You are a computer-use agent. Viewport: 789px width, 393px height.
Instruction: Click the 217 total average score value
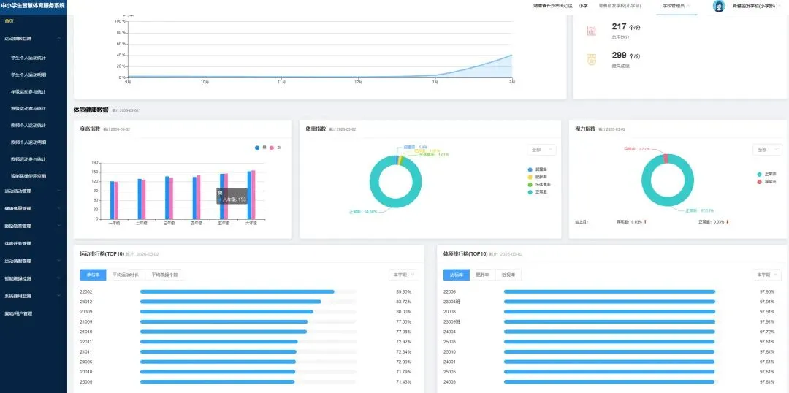point(619,26)
